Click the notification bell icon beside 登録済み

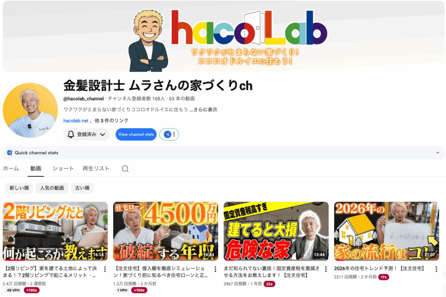click(x=71, y=134)
